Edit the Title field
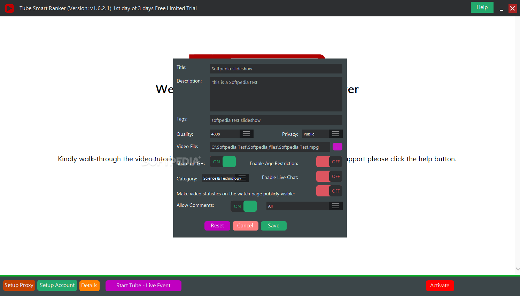The image size is (520, 296). 276,69
